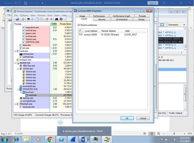The image size is (194, 143).
Task: Click Word zoom in plus button
Action: click(x=184, y=134)
